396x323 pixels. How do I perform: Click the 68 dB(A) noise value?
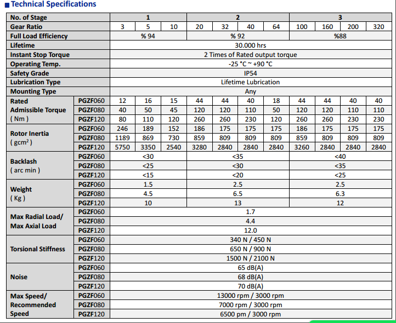251,277
